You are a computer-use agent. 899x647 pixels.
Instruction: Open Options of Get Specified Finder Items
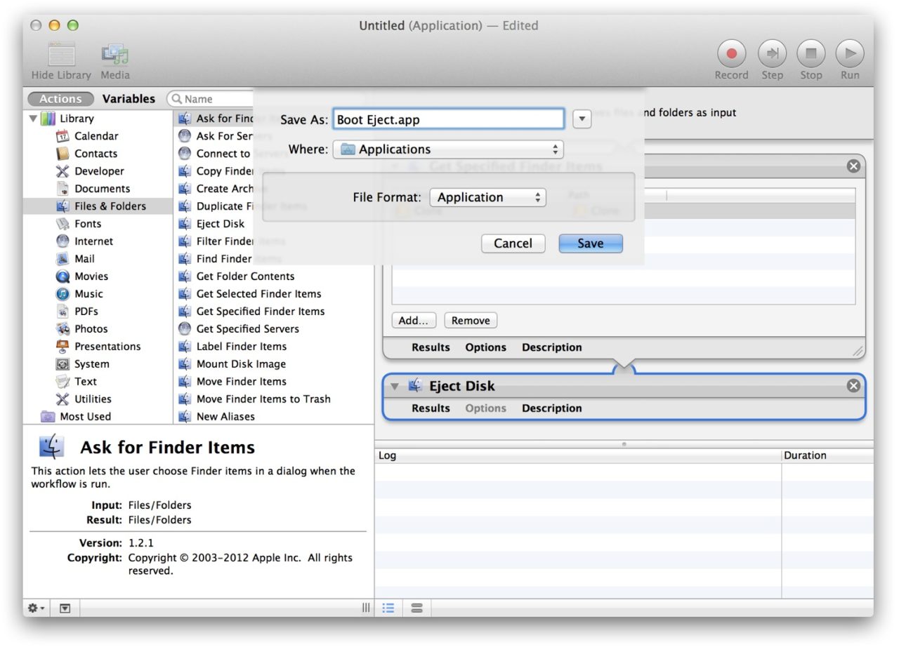[x=485, y=347]
